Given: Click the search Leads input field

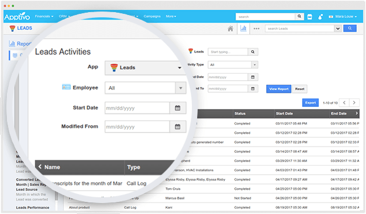Looking at the screenshot, I should point(300,28).
